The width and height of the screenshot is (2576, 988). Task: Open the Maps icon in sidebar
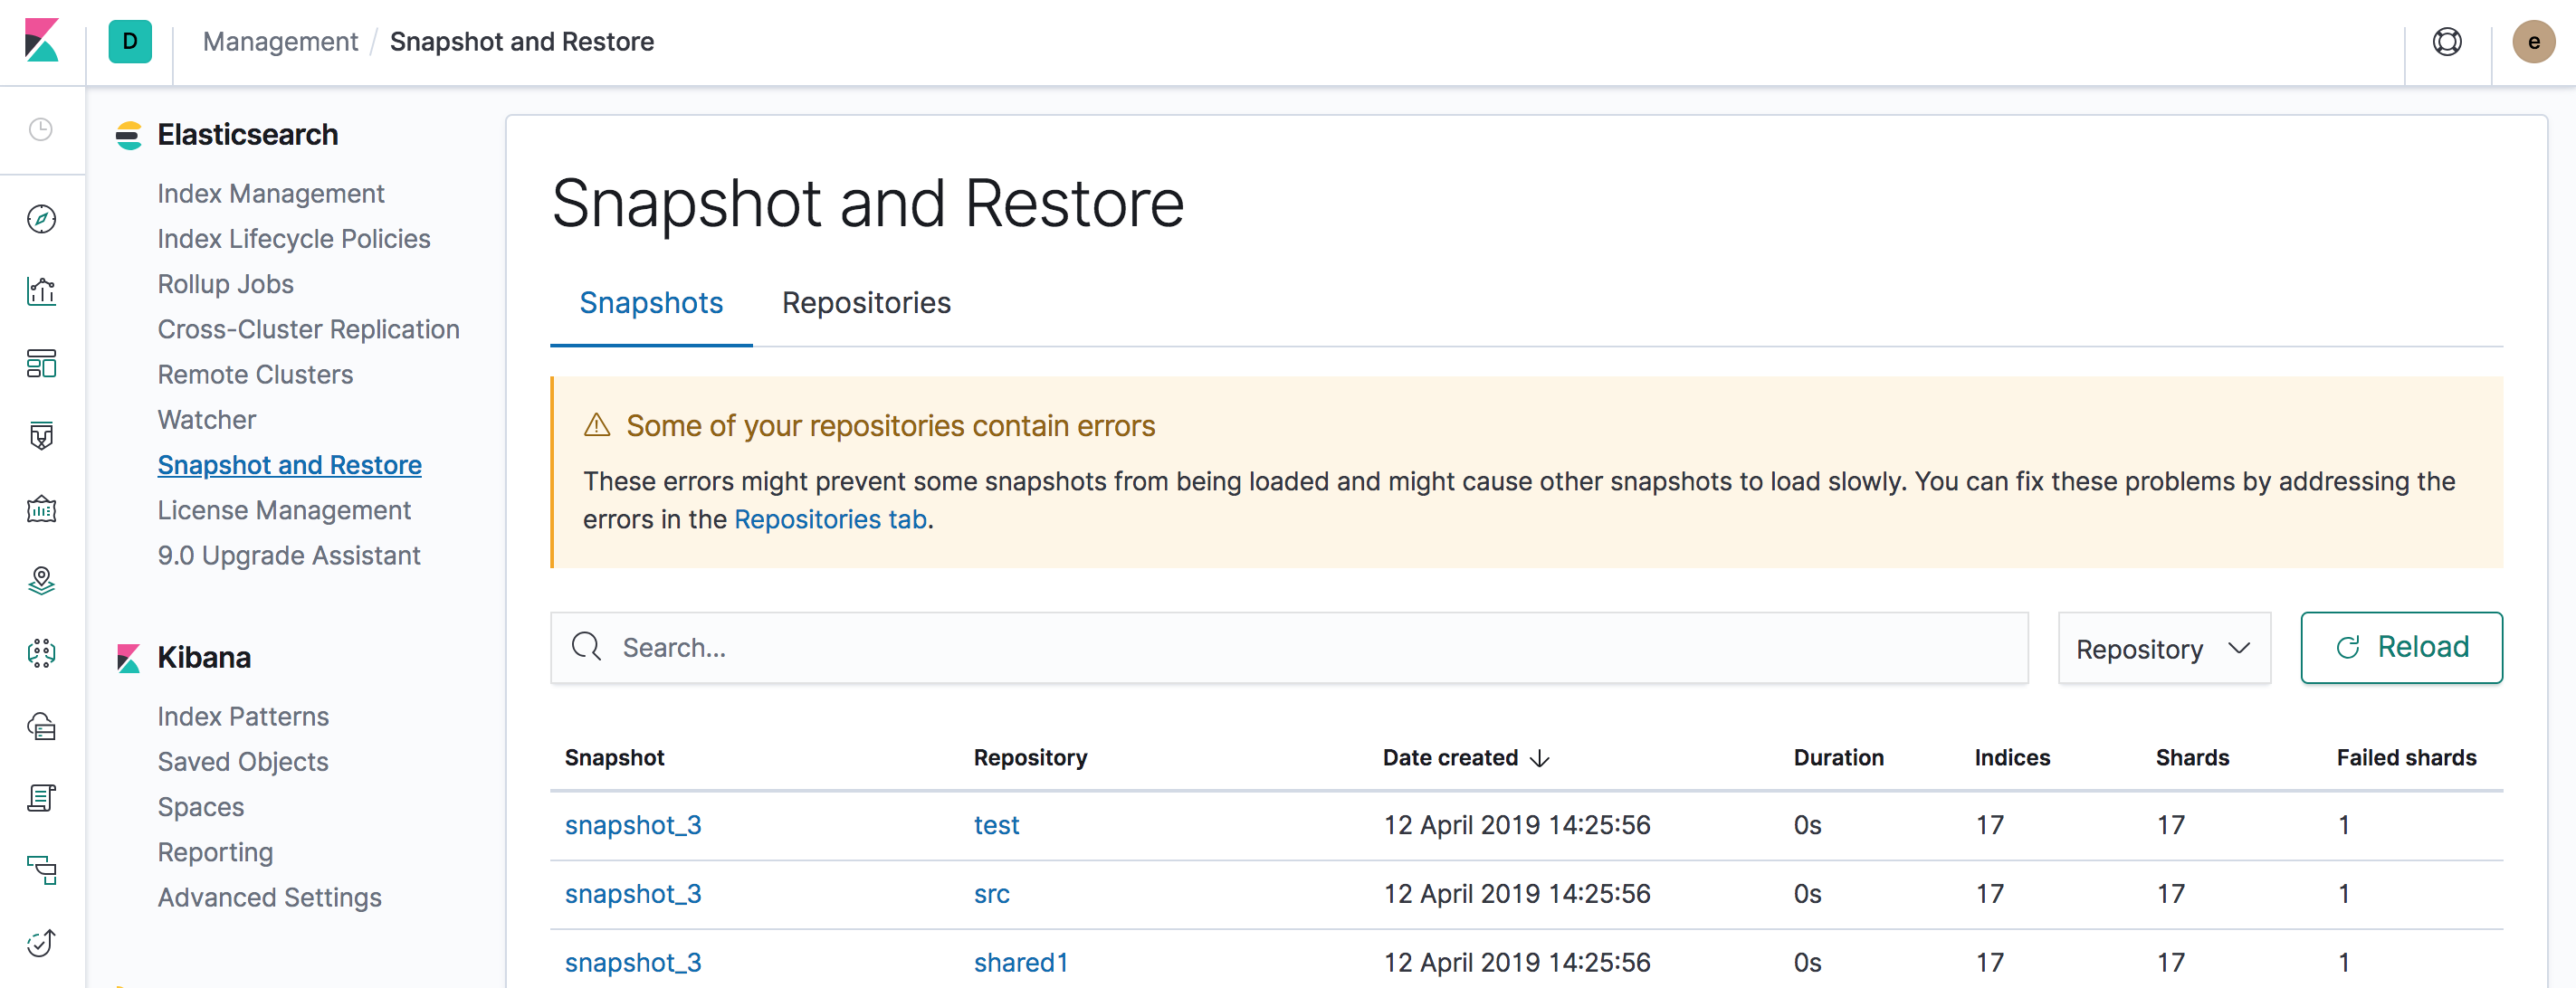(x=41, y=581)
